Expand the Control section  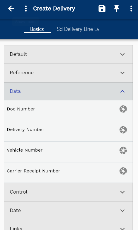click(68, 192)
